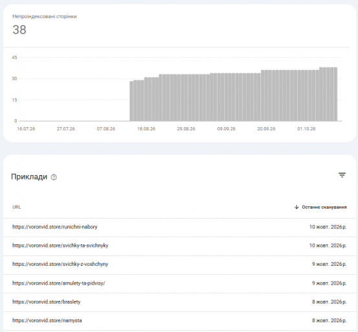Toggle sort arrow beside Останнє сканування

[x=296, y=207]
